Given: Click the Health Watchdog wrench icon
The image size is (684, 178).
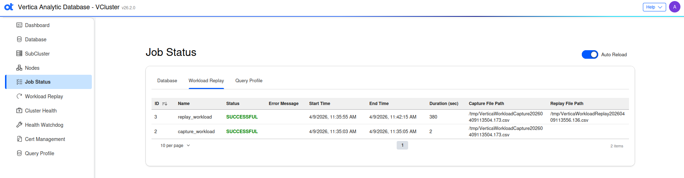Looking at the screenshot, I should coord(19,125).
